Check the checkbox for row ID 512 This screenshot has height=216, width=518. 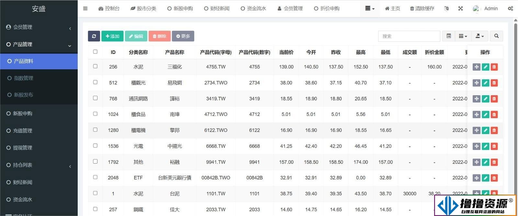[95, 82]
